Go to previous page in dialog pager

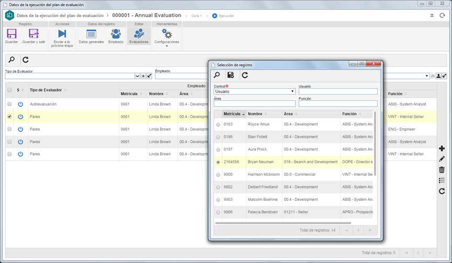pos(346,230)
